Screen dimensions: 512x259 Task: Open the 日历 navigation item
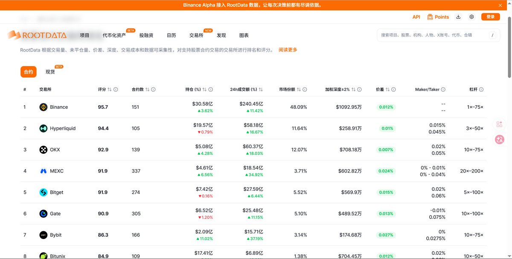tap(171, 35)
